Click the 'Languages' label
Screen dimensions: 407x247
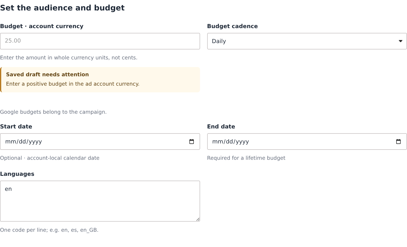pyautogui.click(x=17, y=174)
